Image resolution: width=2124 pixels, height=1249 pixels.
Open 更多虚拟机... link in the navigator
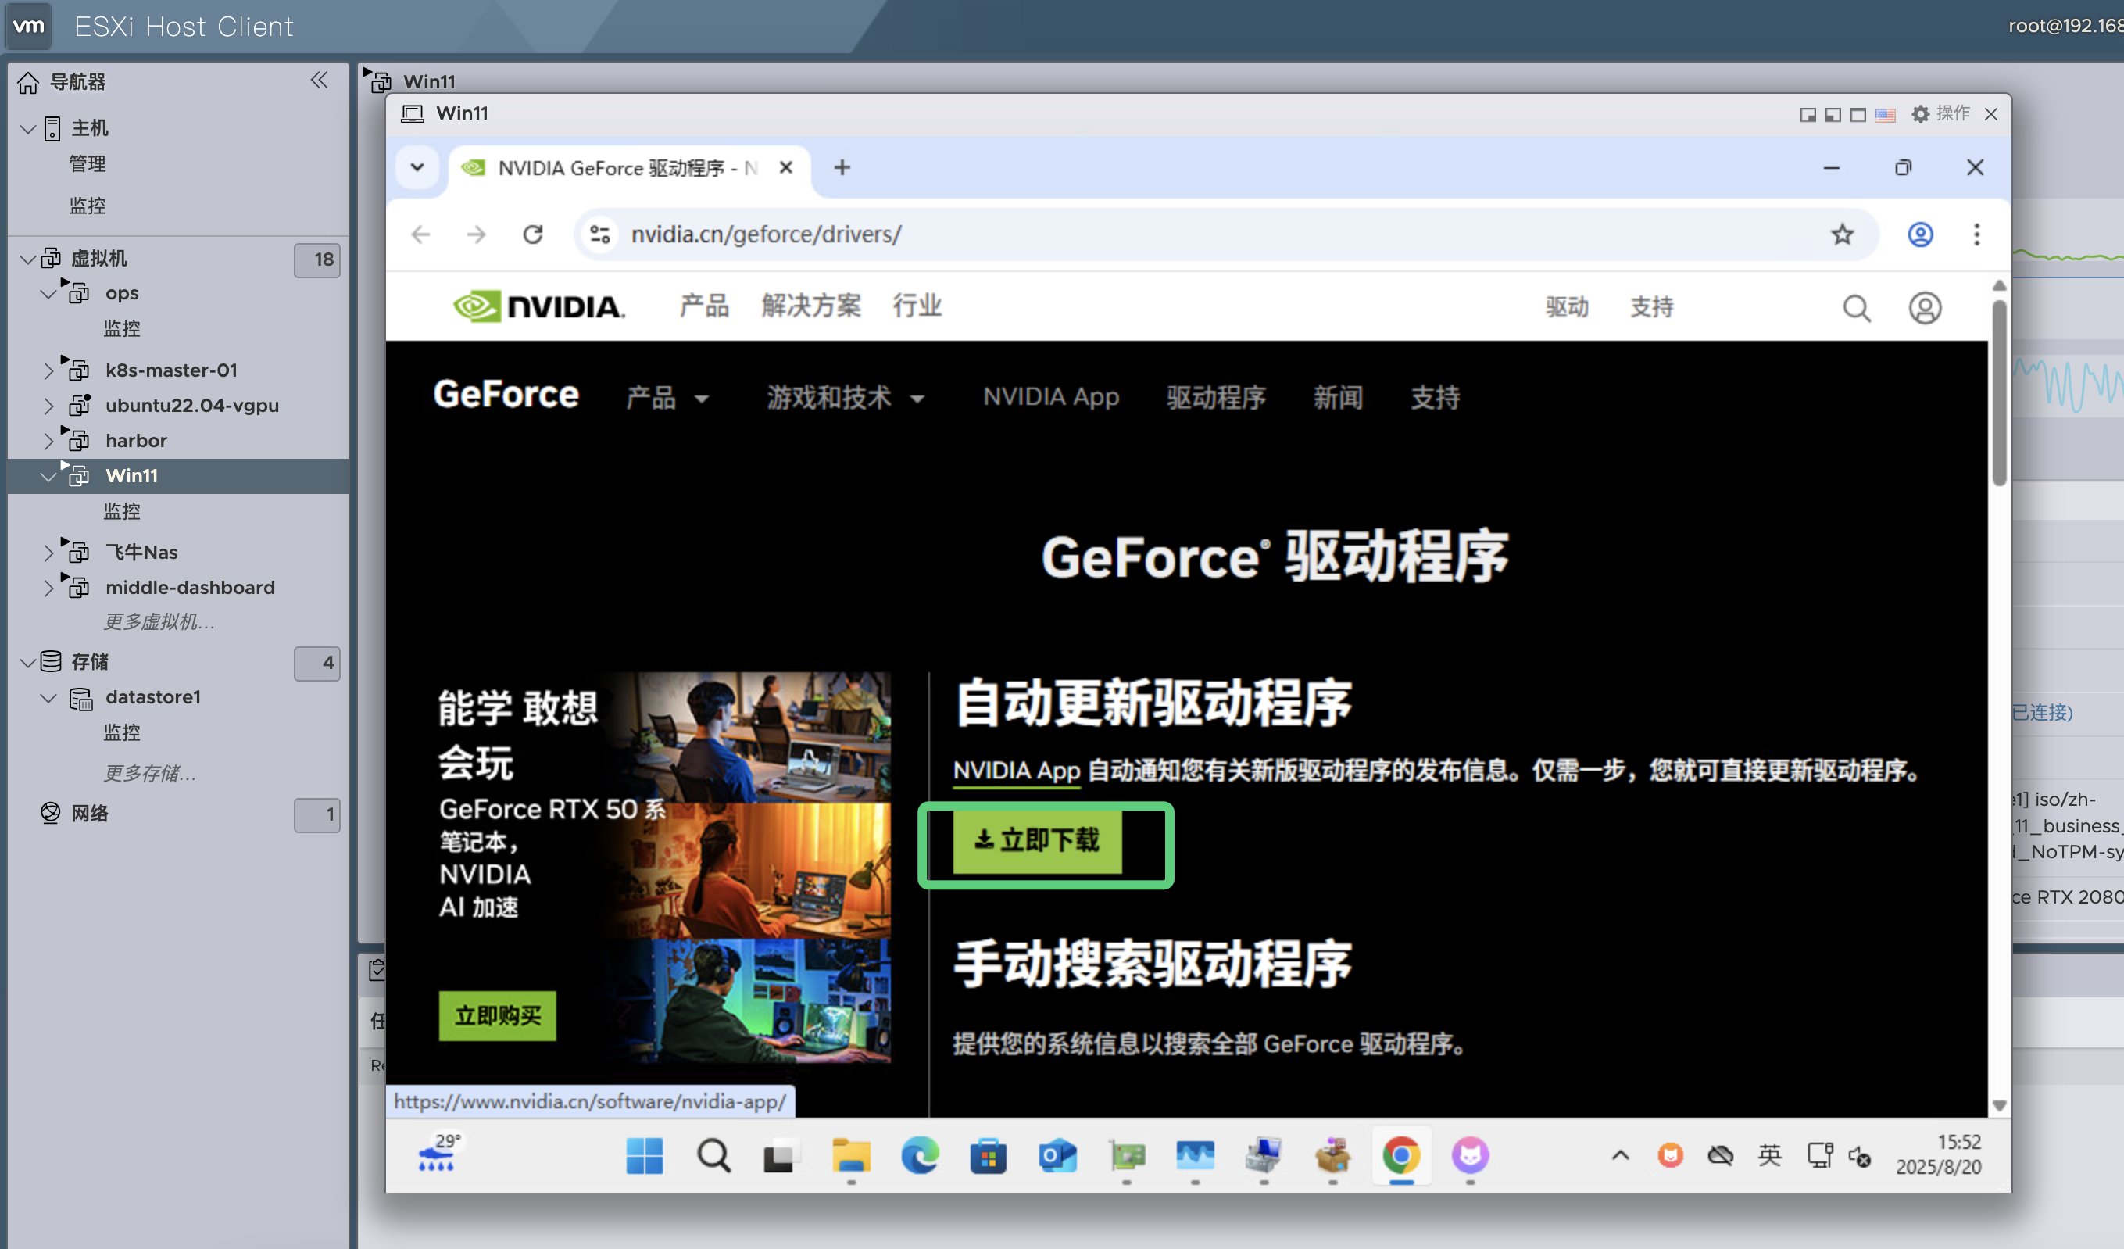[x=159, y=622]
